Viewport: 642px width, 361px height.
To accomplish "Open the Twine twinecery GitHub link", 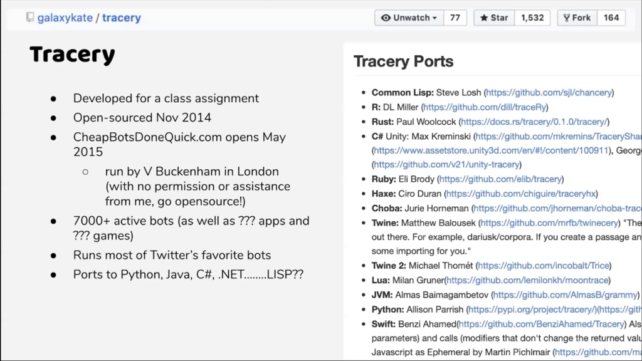I will click(x=549, y=223).
